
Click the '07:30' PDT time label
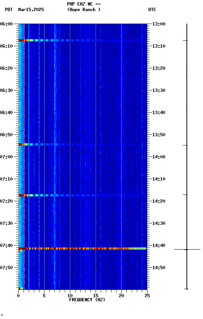[6, 224]
